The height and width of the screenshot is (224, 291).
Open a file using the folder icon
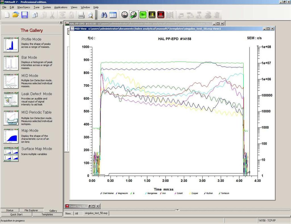pos(16,15)
